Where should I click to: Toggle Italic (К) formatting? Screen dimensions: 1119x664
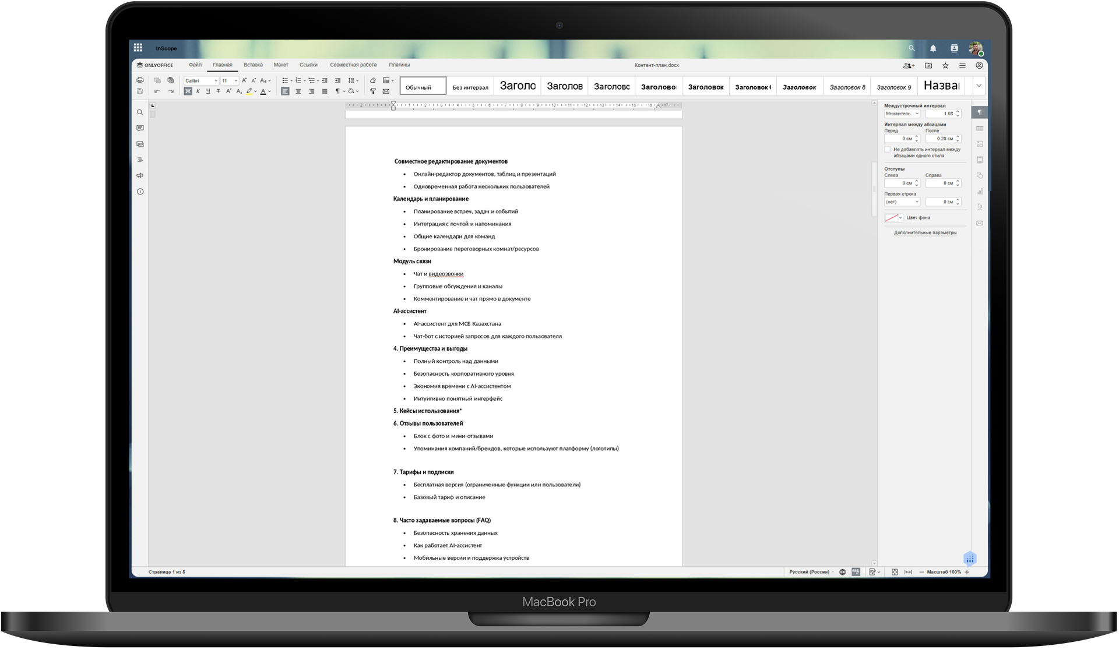(x=198, y=91)
